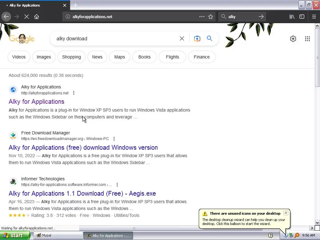Click the vertical scrollbar down arrow

(317, 222)
